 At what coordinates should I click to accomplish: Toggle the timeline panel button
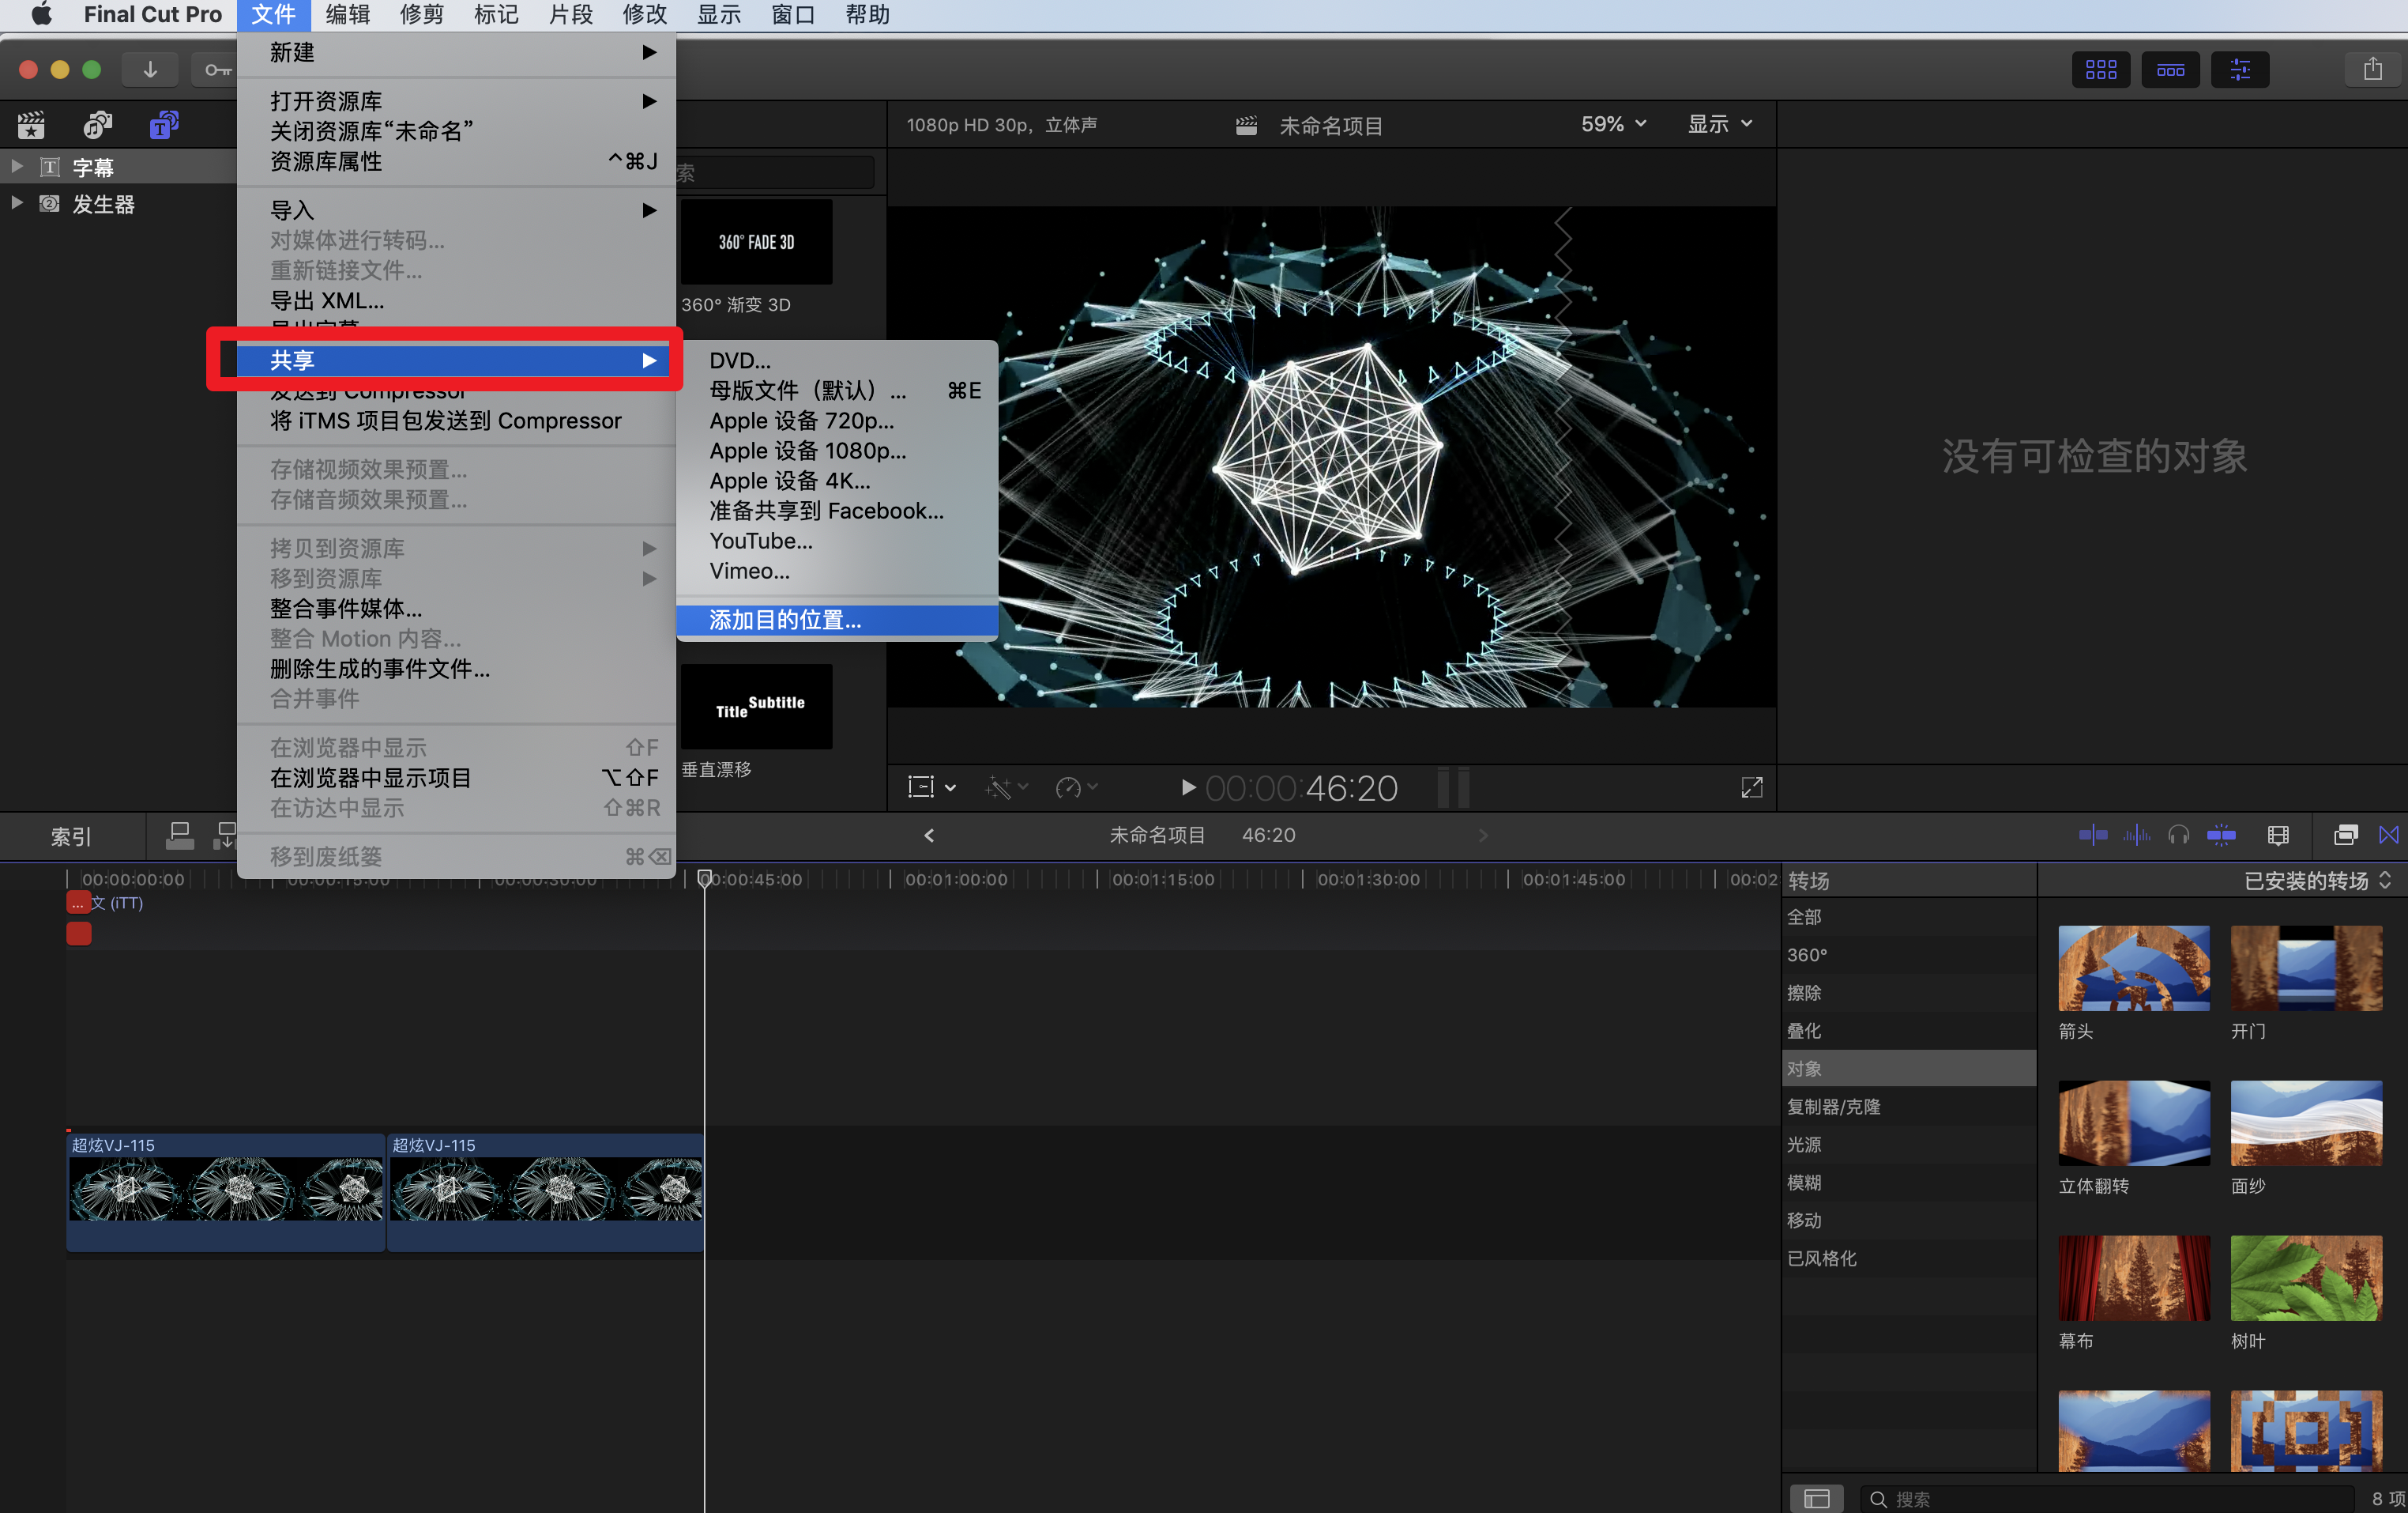pyautogui.click(x=2170, y=69)
